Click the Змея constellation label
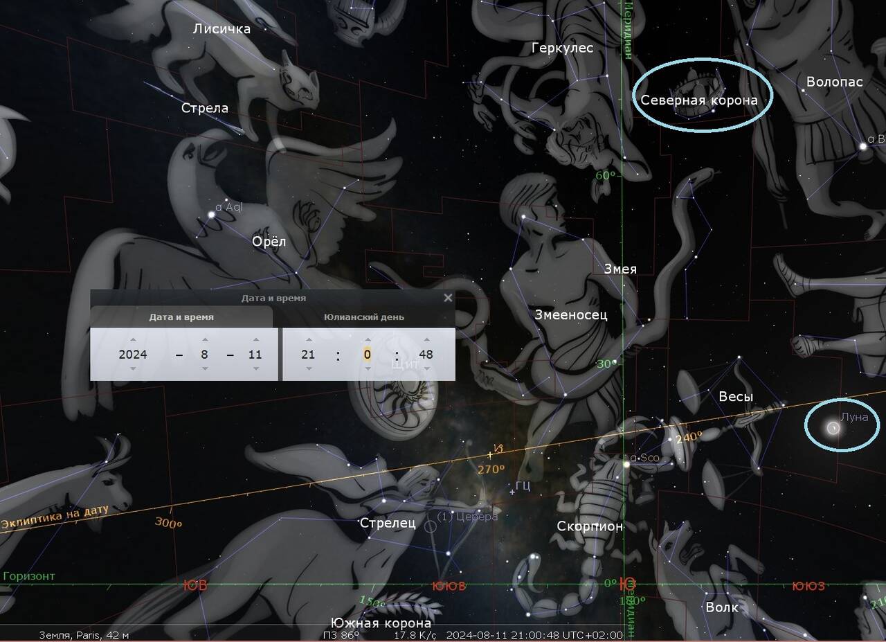Image resolution: width=886 pixels, height=642 pixels. pyautogui.click(x=620, y=269)
